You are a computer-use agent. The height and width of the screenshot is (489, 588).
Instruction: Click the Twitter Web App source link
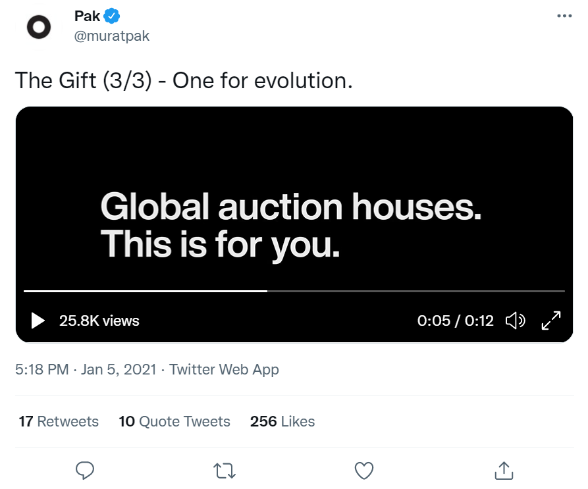(224, 369)
